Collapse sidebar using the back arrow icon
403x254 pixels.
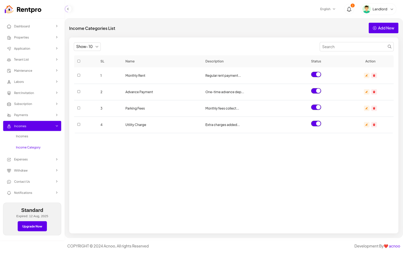[x=68, y=9]
